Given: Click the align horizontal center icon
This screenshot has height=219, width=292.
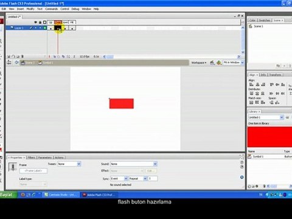Looking at the screenshot, I should (x=257, y=85).
